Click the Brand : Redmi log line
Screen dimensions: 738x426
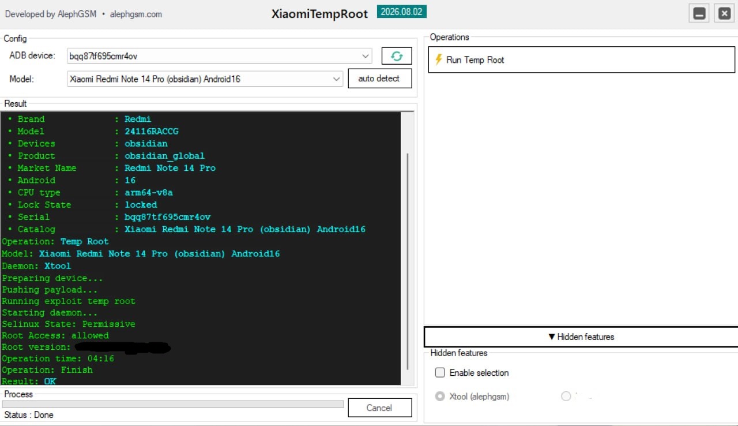80,119
